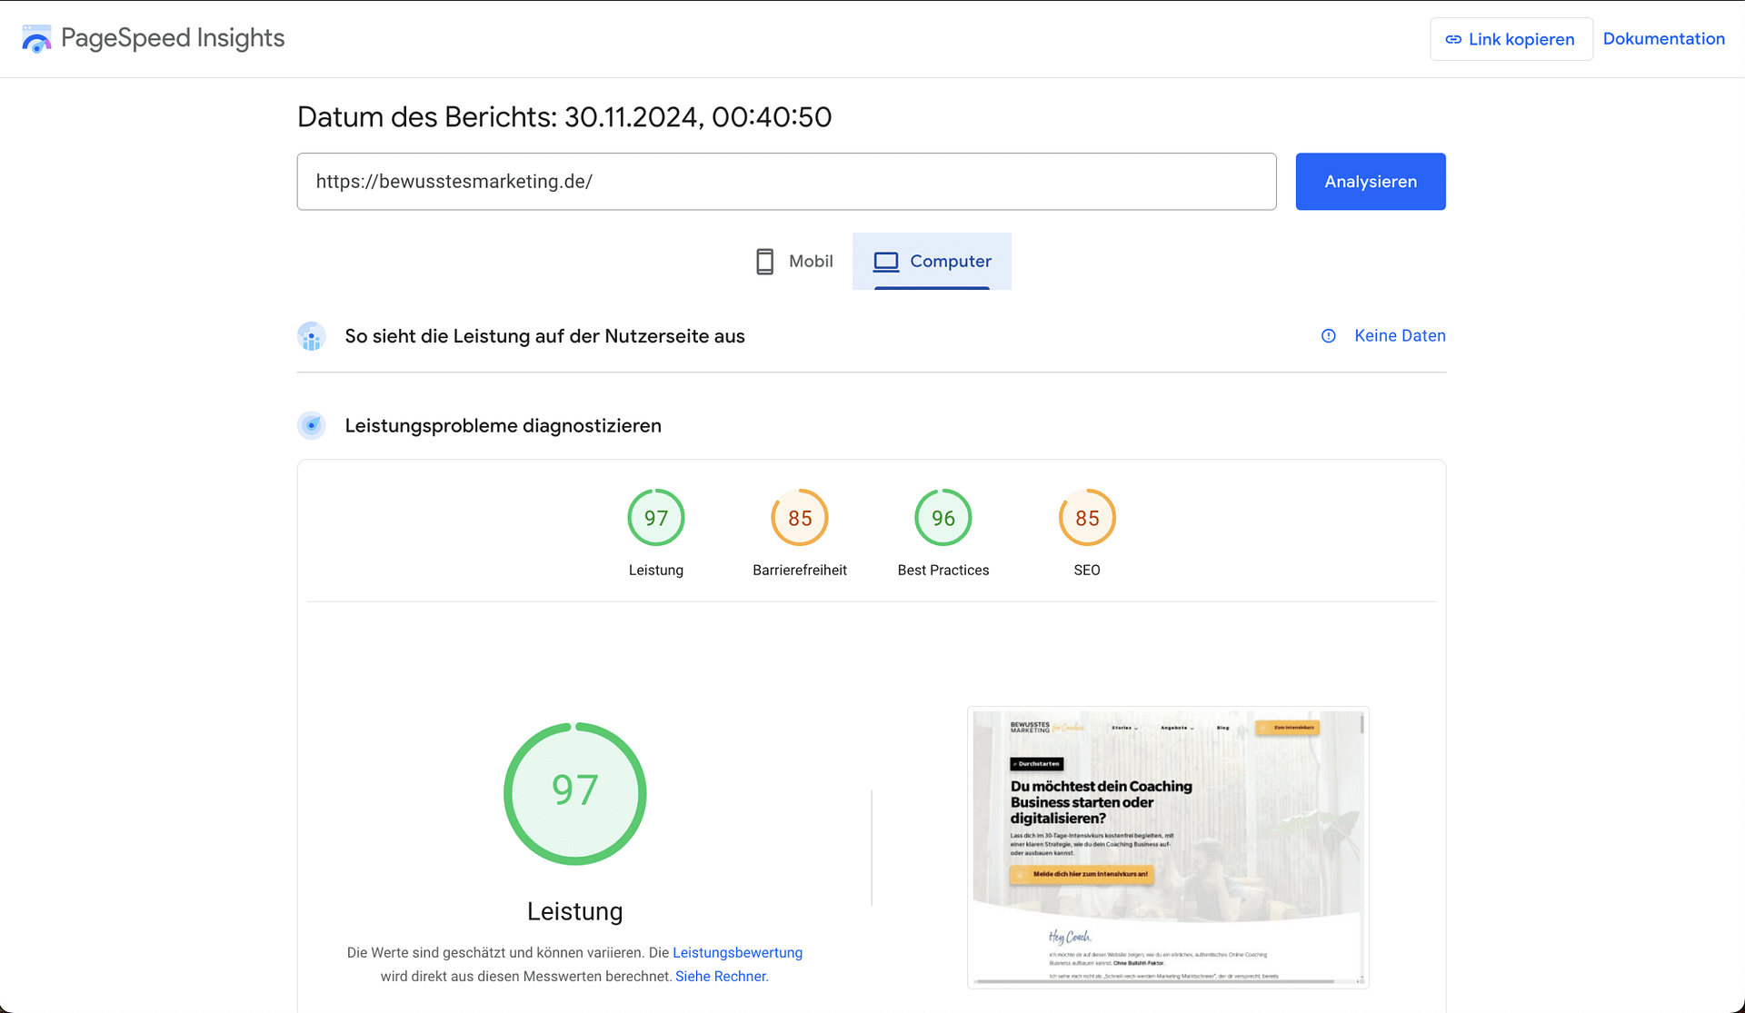Click the info icon next to Keine Daten

(x=1329, y=336)
